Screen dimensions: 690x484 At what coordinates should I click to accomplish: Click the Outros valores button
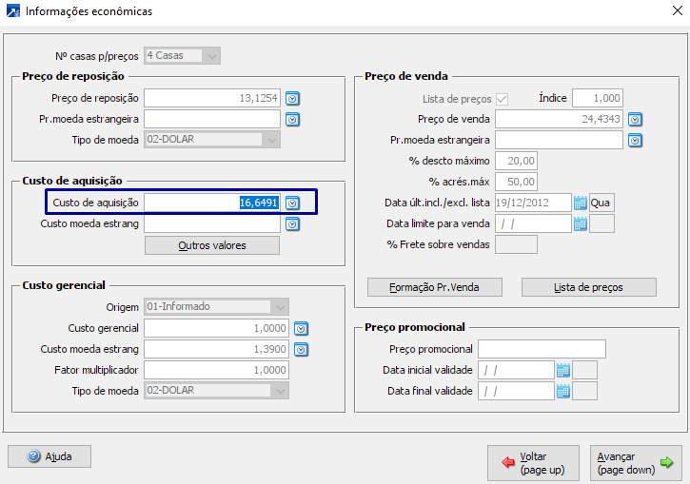coord(212,245)
